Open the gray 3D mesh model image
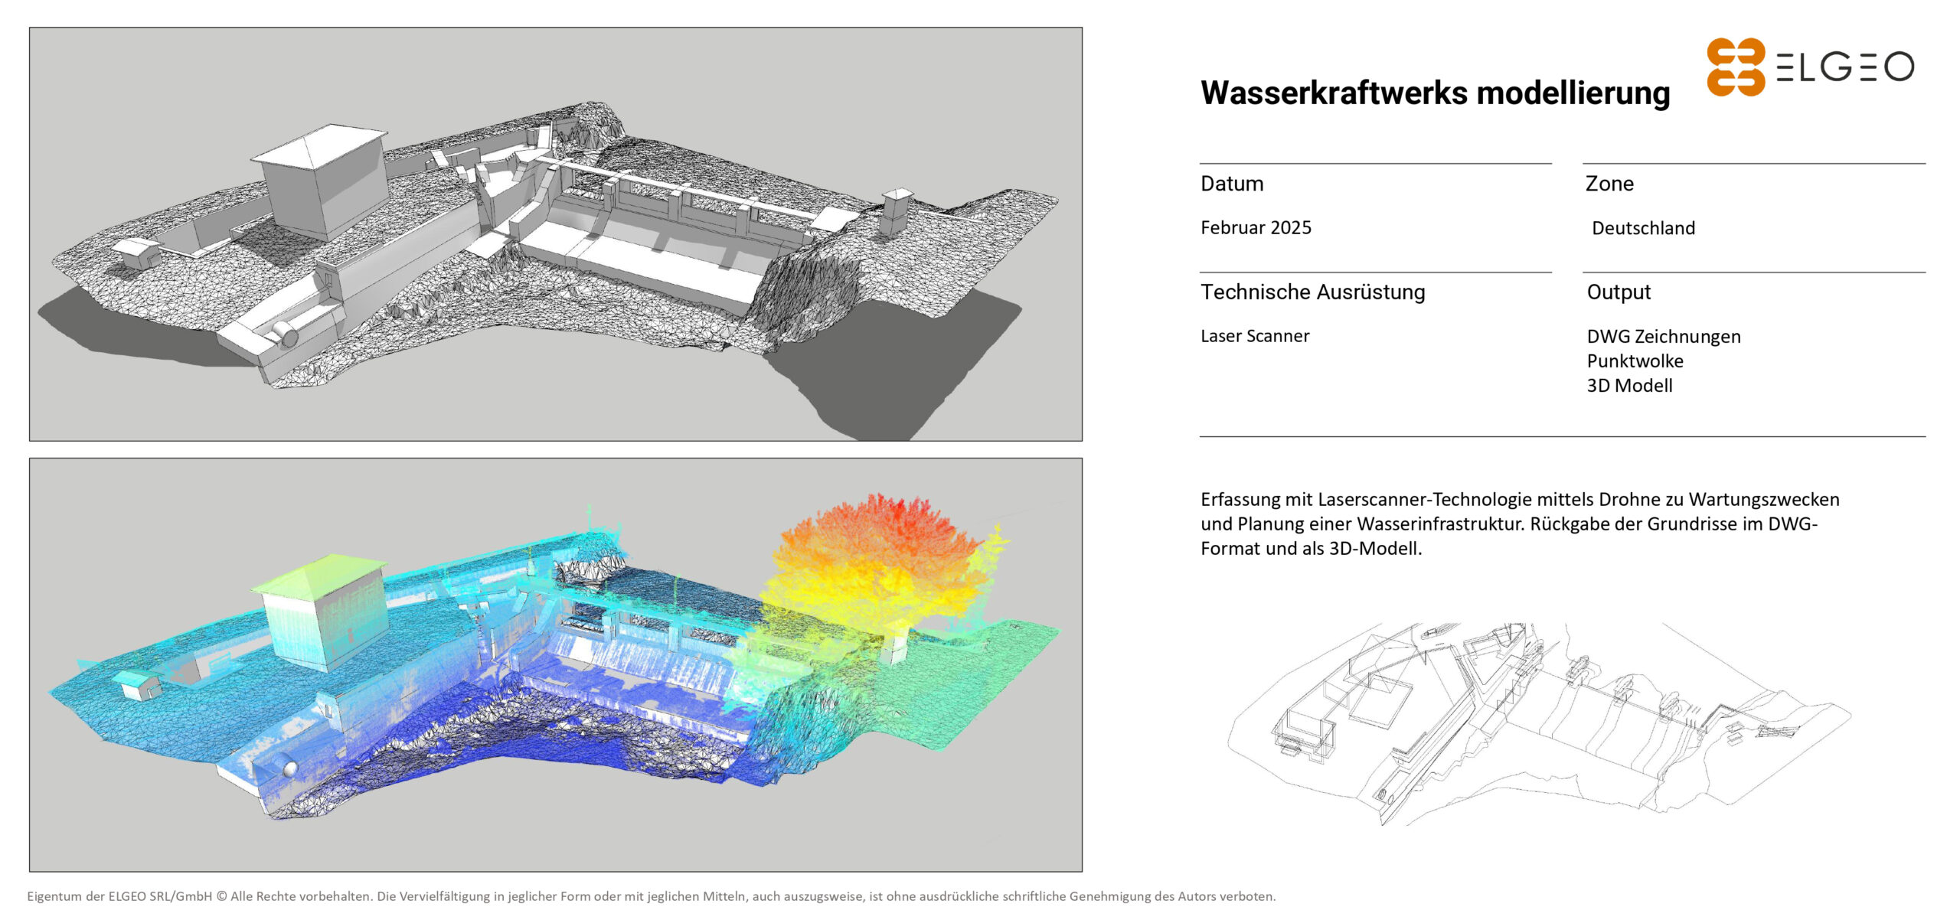Screen dimensions: 1960x910 click(555, 234)
